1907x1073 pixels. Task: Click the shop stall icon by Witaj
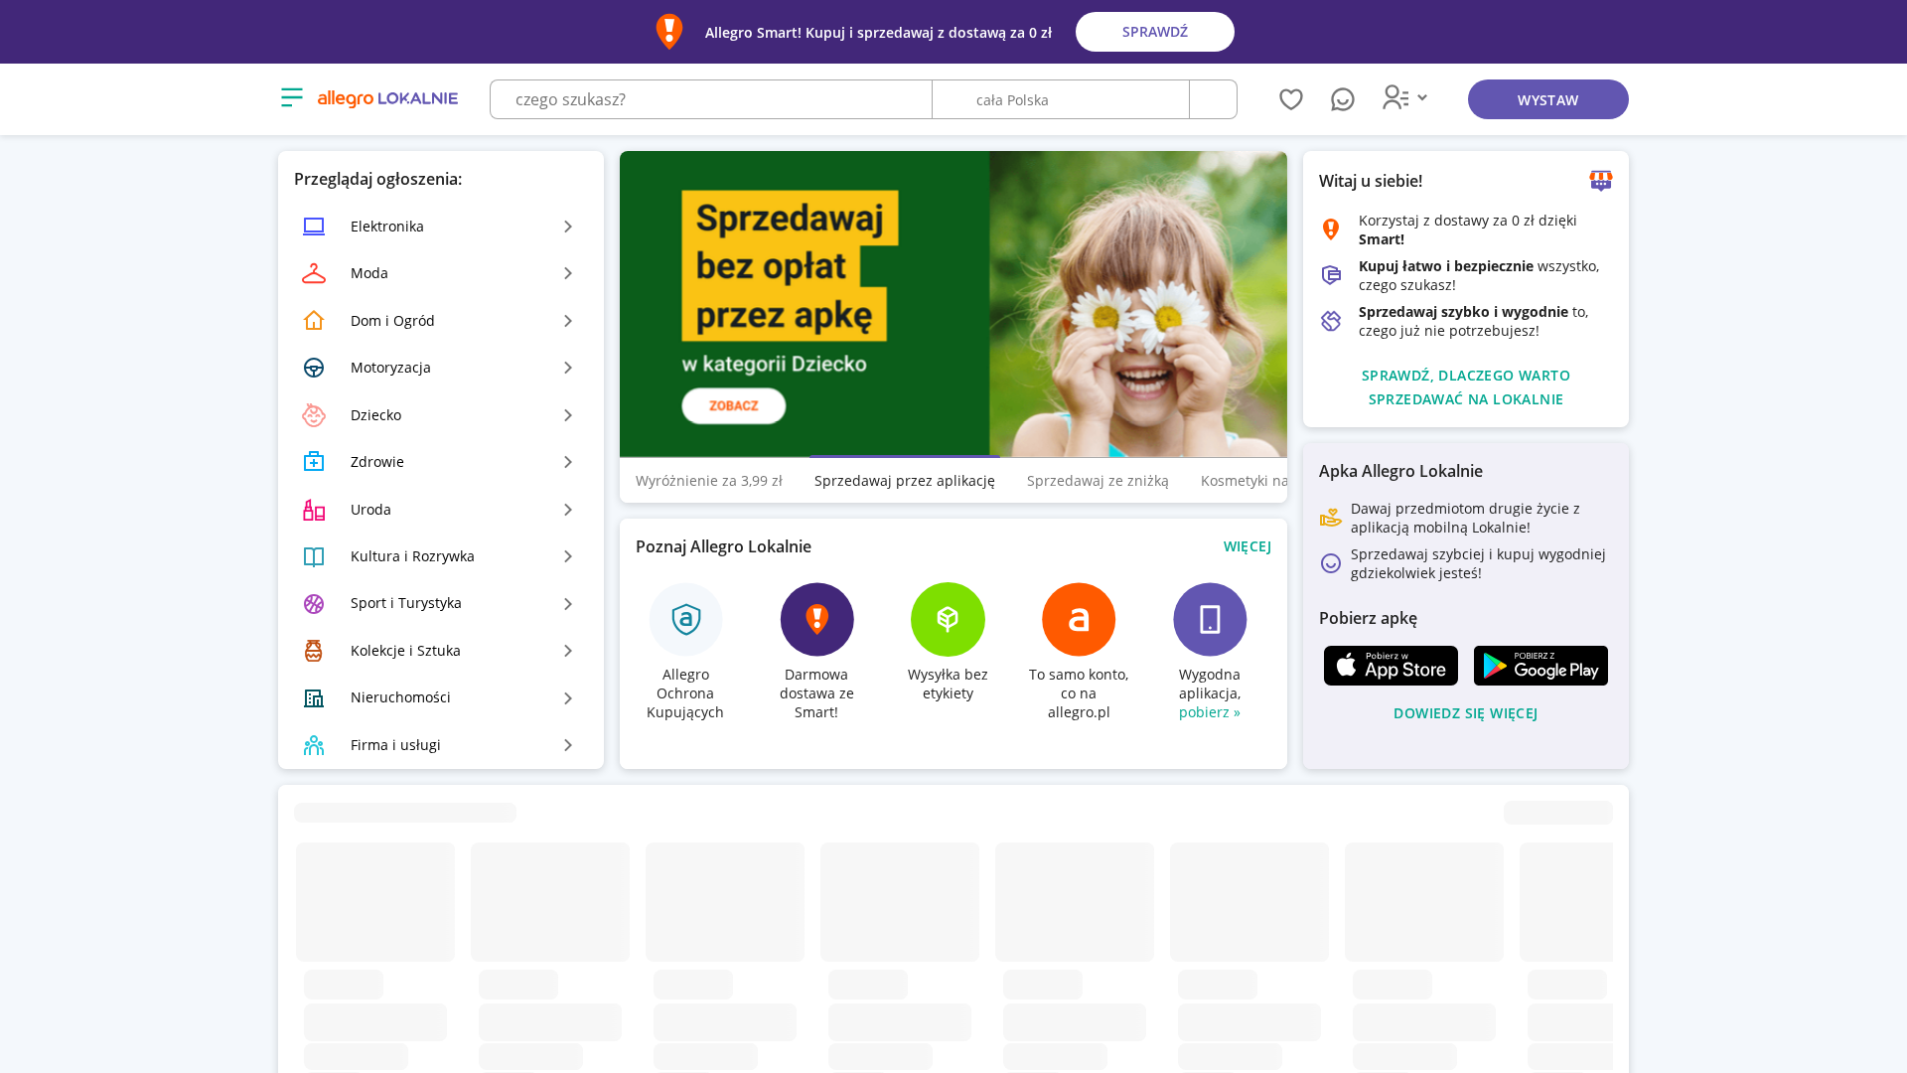pos(1601,181)
